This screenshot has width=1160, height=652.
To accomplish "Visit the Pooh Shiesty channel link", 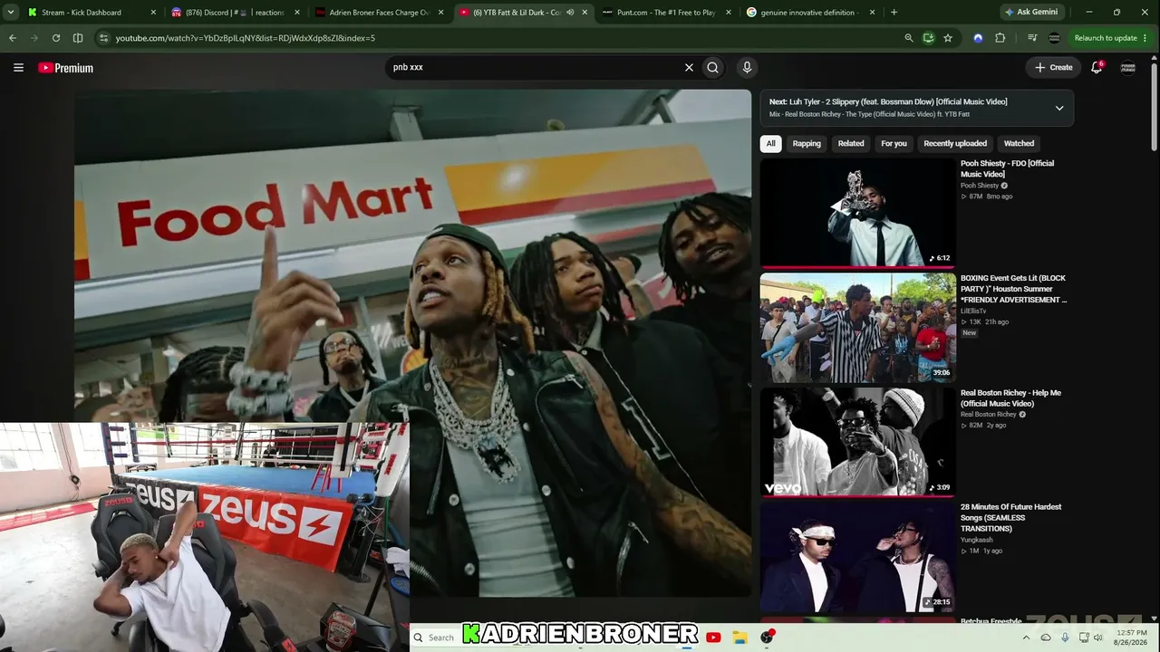I will click(980, 186).
